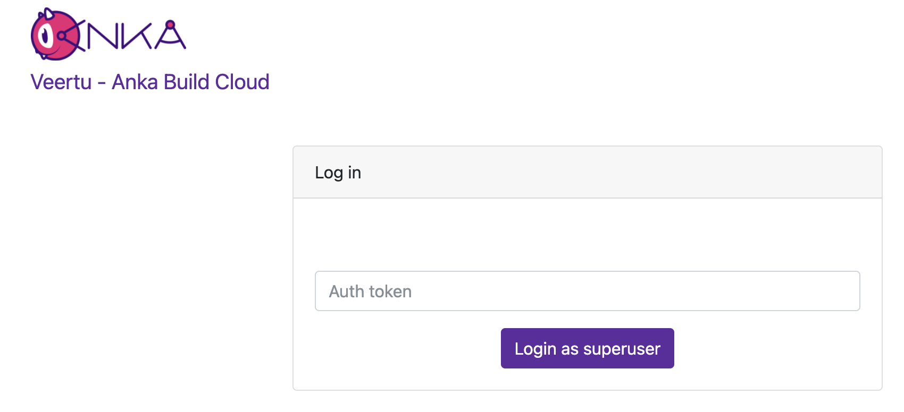The image size is (904, 412).
Task: Click the Login as superuser label
Action: pos(587,348)
